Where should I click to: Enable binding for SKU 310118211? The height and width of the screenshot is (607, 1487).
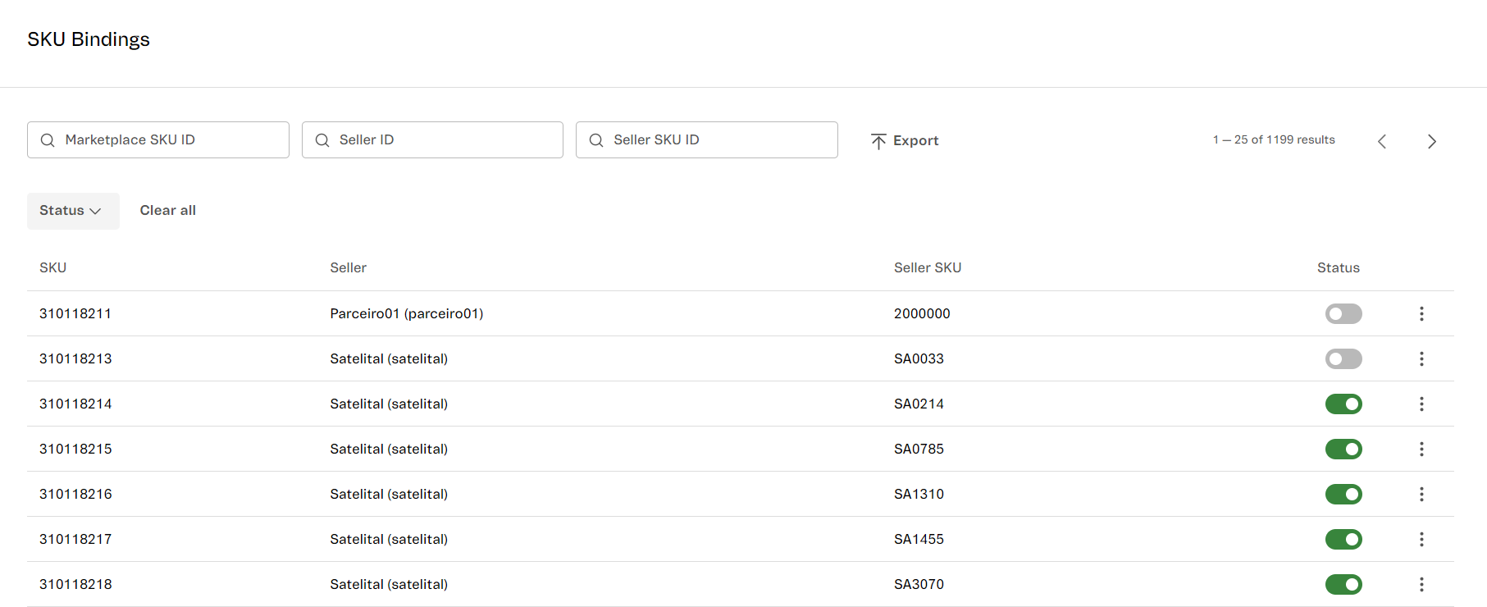point(1343,313)
